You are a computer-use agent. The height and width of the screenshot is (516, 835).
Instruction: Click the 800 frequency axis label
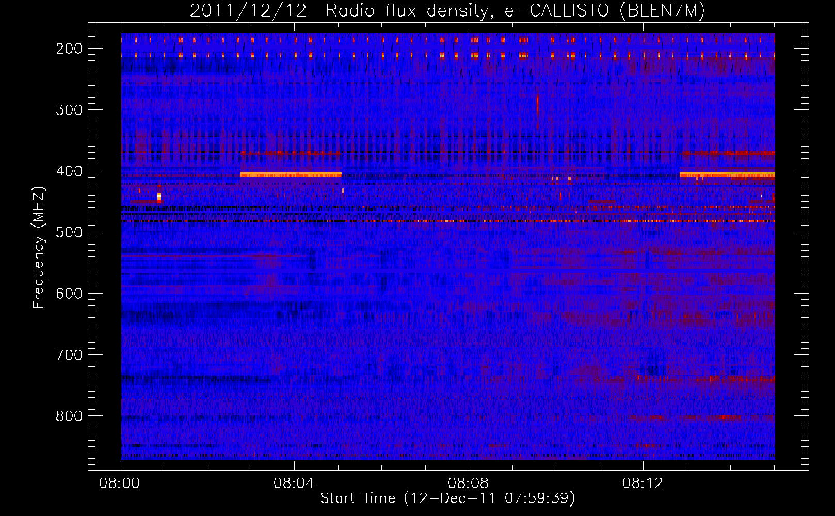pos(69,416)
